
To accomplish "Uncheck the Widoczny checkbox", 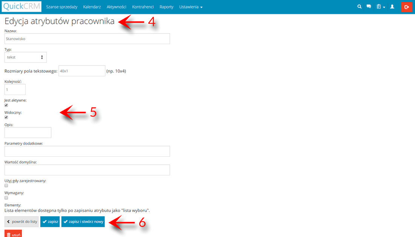I will click(x=6, y=117).
